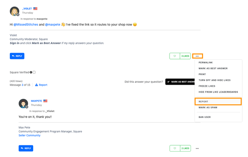248x157 pixels.
Task: Click the US flag next to MAXPETE
Action: (x=45, y=101)
